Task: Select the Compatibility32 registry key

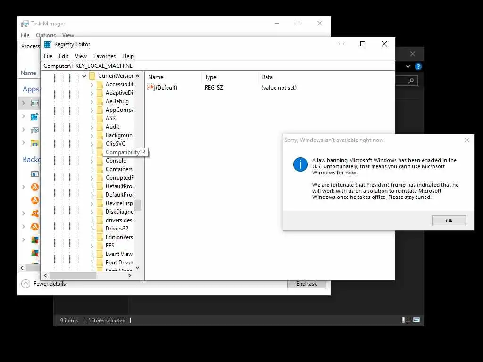Action: [125, 152]
